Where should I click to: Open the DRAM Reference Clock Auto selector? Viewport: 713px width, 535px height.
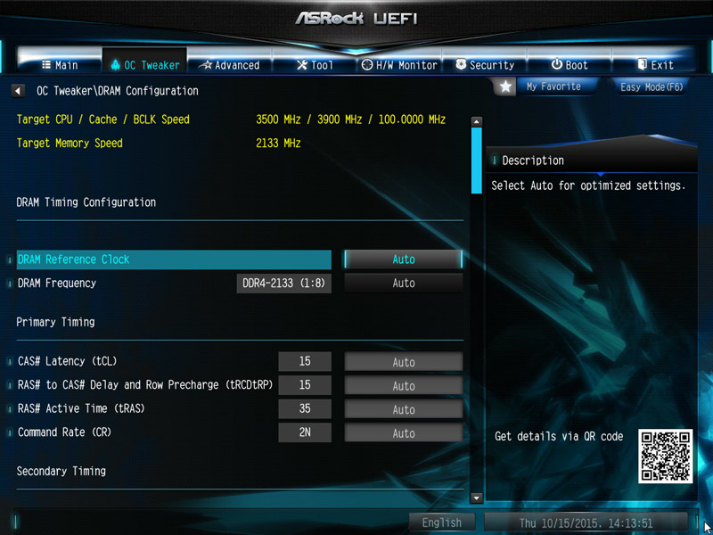pyautogui.click(x=404, y=259)
